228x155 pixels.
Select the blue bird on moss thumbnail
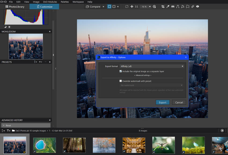[x=193, y=145]
